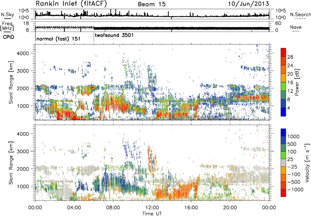This screenshot has width=311, height=216.
Task: Click the '12:00' time axis tick label
Action: pyautogui.click(x=152, y=208)
